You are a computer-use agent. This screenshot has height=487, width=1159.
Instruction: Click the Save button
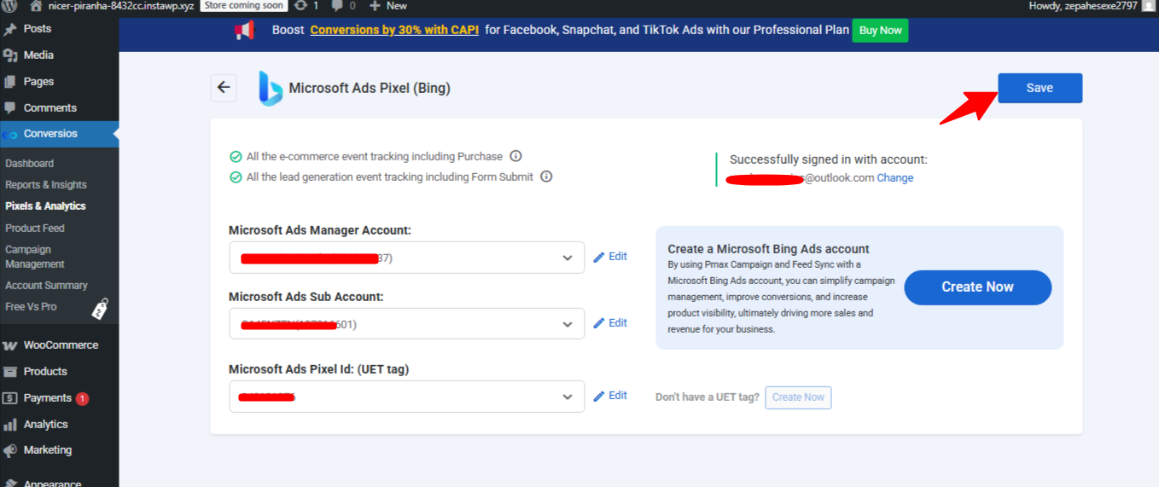pos(1040,88)
